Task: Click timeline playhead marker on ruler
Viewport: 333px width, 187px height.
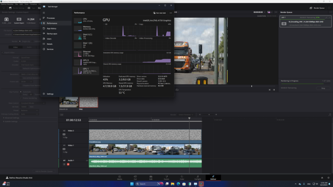Action: click(189, 118)
